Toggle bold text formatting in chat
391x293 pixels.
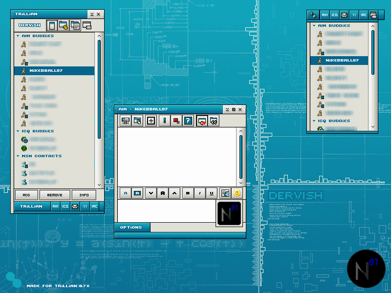point(188,193)
